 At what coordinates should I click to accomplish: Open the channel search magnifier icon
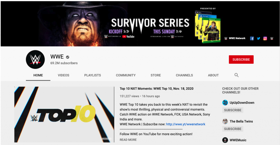click(x=237, y=75)
